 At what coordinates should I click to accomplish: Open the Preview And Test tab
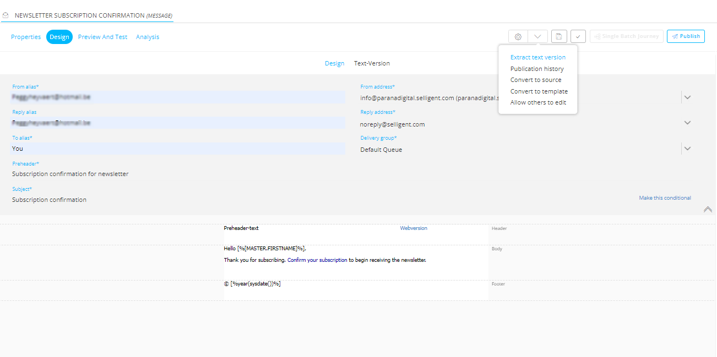(x=102, y=37)
